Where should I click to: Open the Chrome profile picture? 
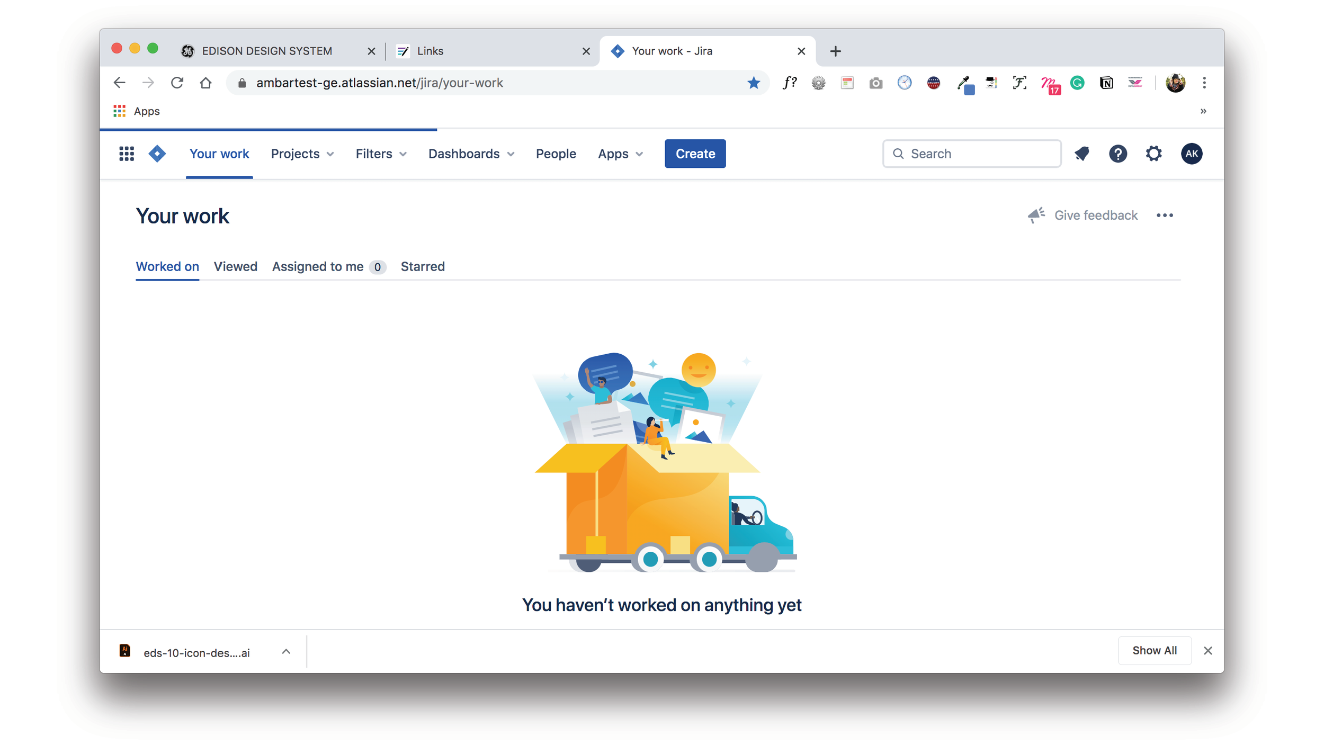tap(1175, 83)
